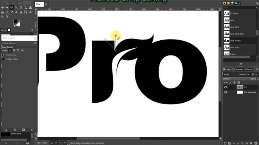
Task: Open the Brushes dockable tab
Action: (225, 3)
